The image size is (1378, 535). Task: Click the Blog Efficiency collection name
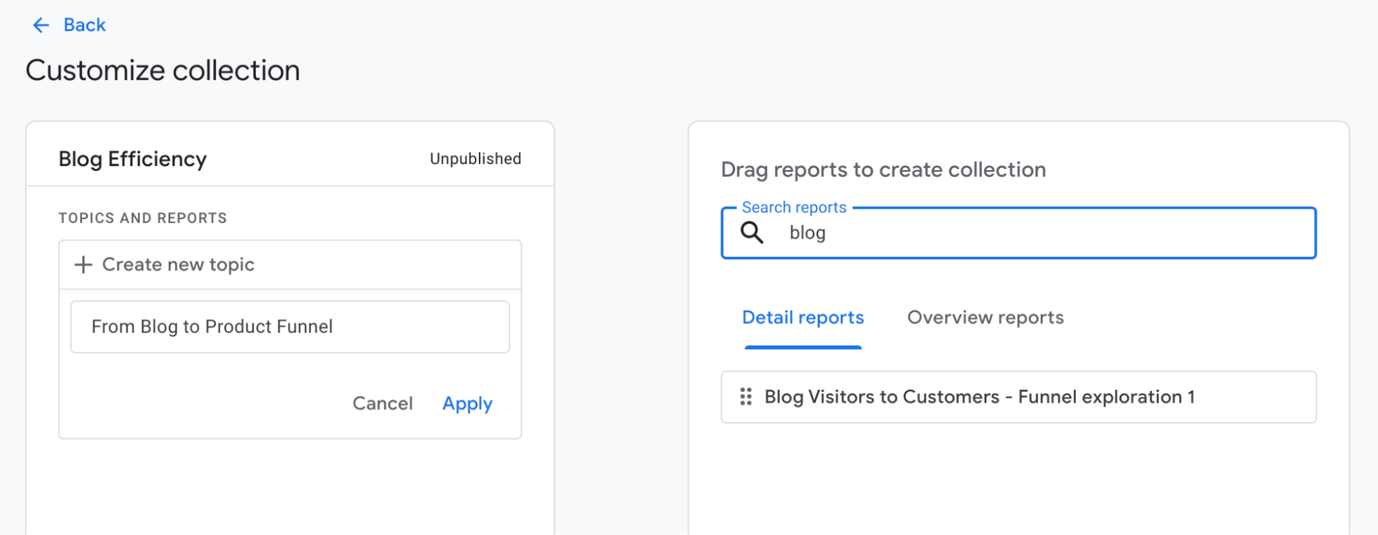click(x=132, y=159)
